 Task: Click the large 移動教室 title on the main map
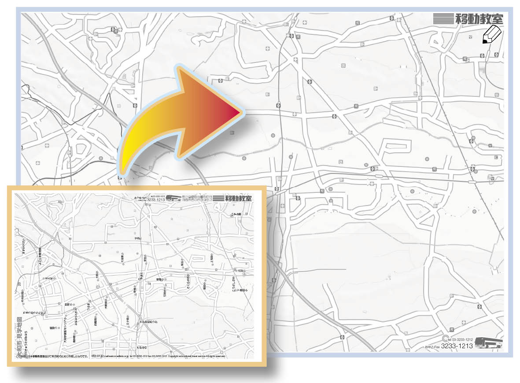(x=479, y=18)
